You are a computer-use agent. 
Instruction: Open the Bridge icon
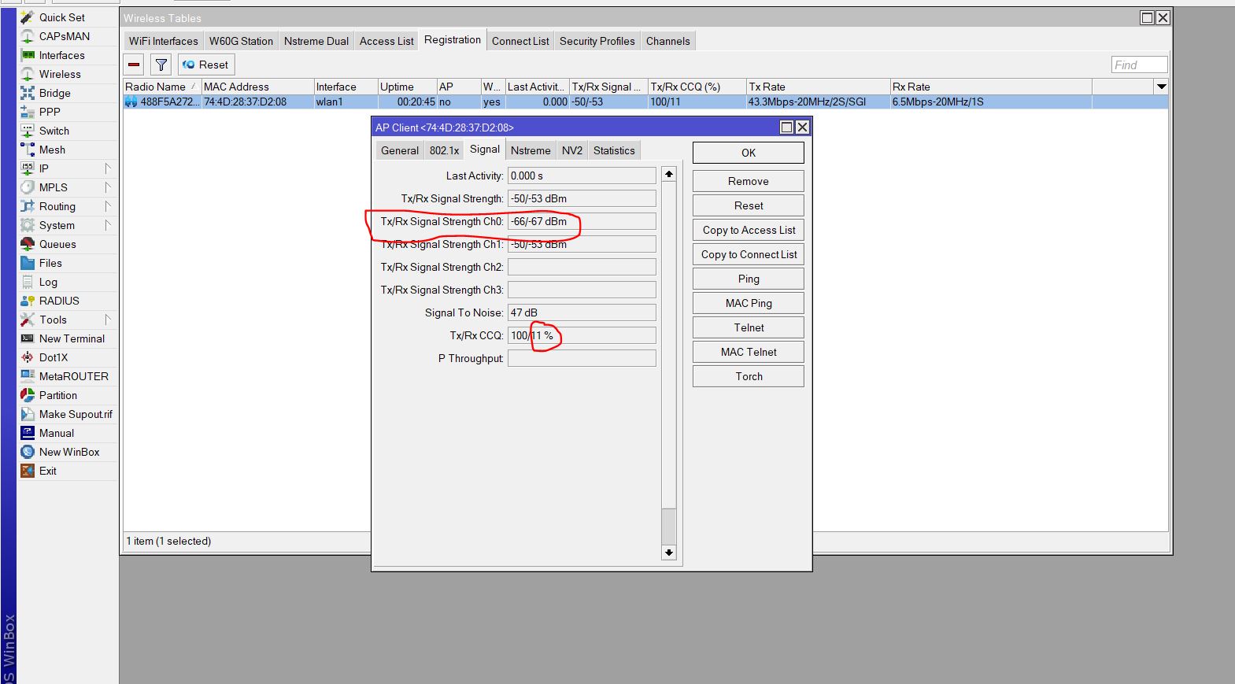pyautogui.click(x=28, y=93)
